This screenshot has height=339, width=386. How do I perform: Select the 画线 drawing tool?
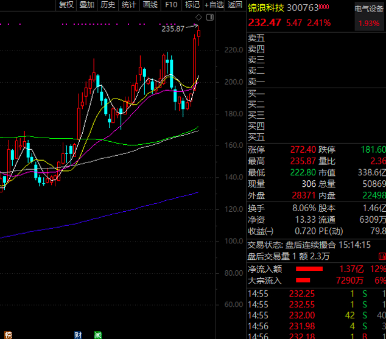tap(150, 5)
